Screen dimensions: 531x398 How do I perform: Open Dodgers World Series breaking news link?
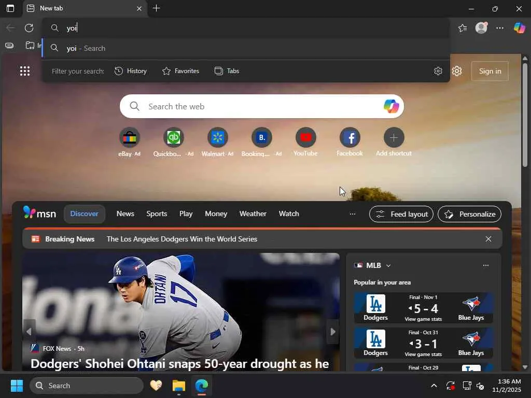click(182, 239)
